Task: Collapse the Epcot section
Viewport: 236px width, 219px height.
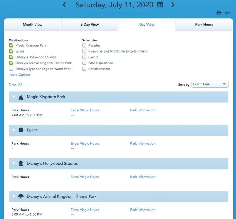Action: [x=14, y=130]
